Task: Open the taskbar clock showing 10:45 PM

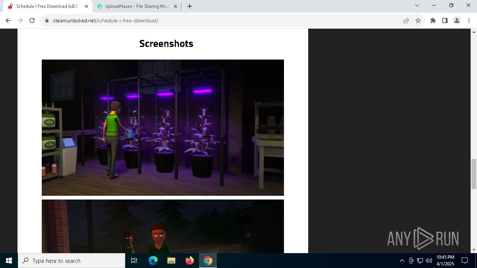Action: (445, 261)
